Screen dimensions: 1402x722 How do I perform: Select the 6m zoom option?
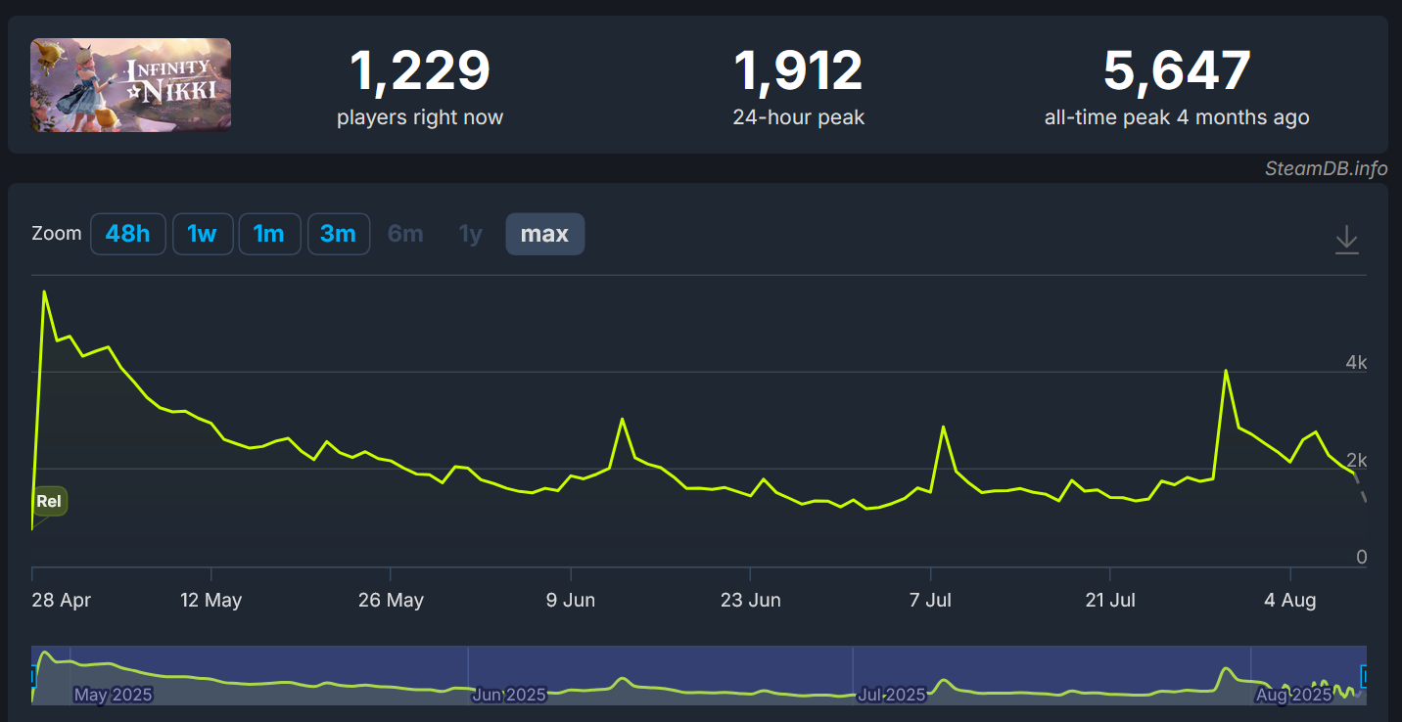coord(405,234)
